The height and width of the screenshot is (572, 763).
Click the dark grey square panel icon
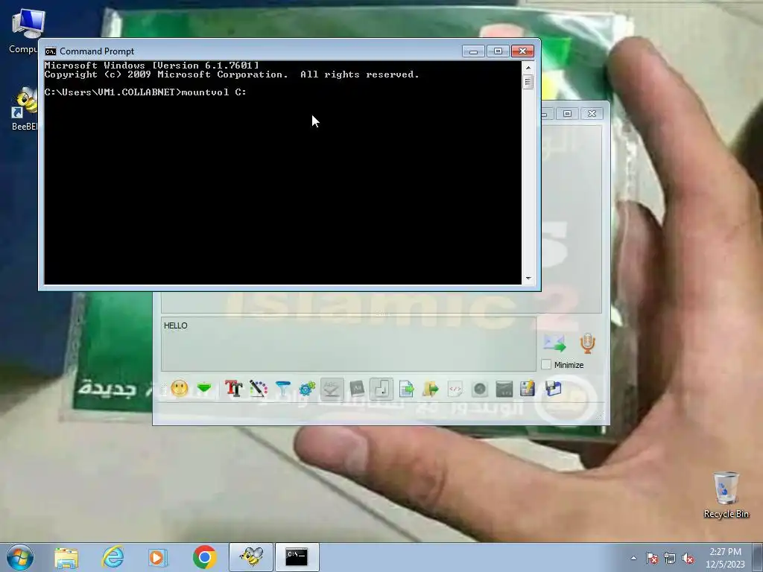pyautogui.click(x=504, y=388)
